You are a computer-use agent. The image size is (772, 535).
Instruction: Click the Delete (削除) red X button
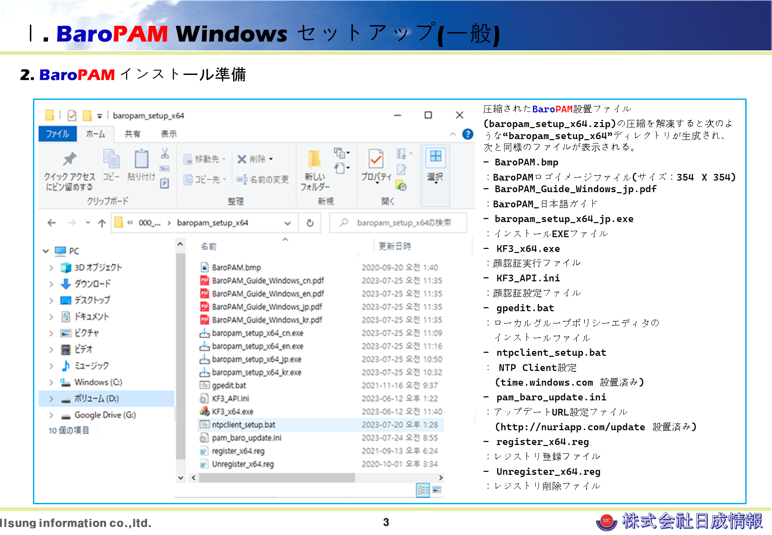pos(255,159)
